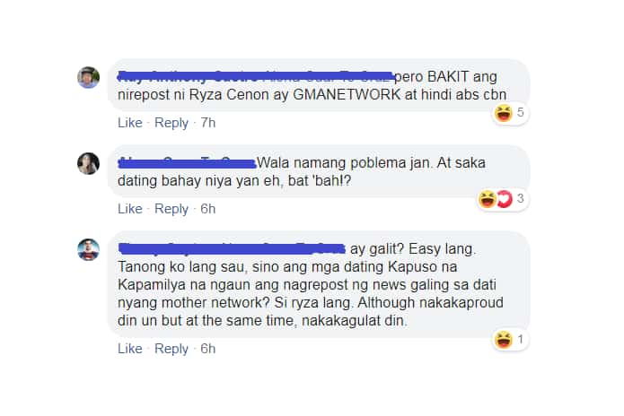624x416 pixels.
Task: Open the 6h timestamp of third comment
Action: [207, 349]
